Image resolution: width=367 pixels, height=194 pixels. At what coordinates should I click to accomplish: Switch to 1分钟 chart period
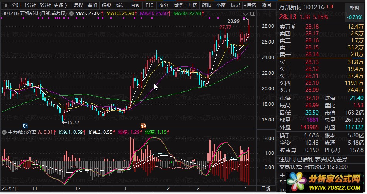[31, 5]
